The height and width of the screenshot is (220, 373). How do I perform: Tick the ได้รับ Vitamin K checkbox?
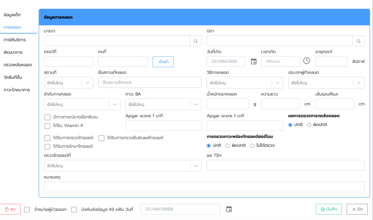(x=47, y=126)
